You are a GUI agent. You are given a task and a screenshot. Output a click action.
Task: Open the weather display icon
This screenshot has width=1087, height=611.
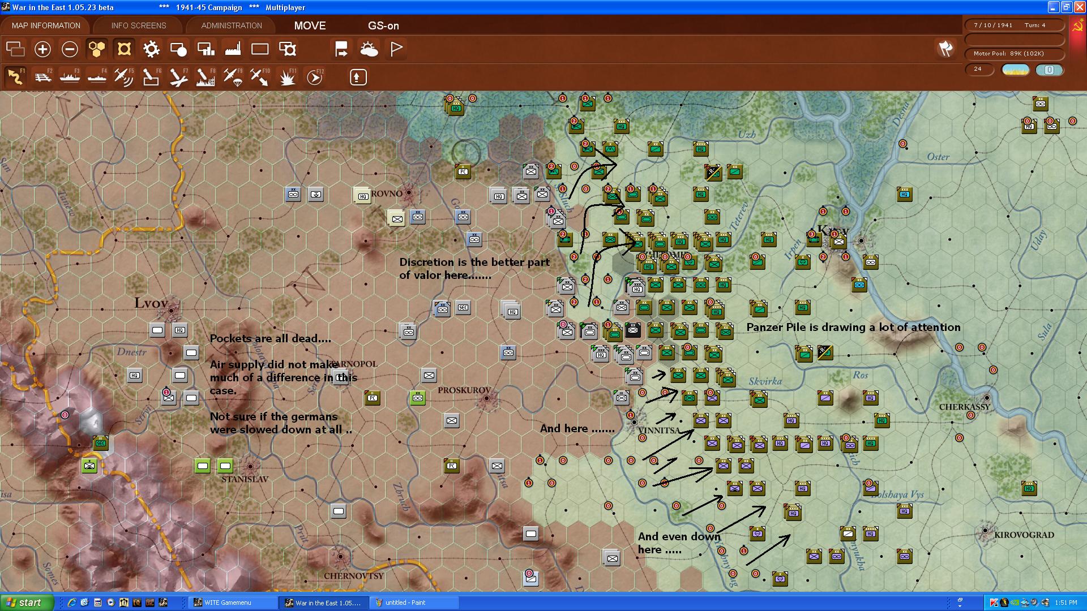pos(369,49)
